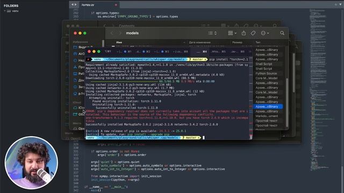Click the new tab plus in editor
Screen dimensions: 344x193
point(335,4)
